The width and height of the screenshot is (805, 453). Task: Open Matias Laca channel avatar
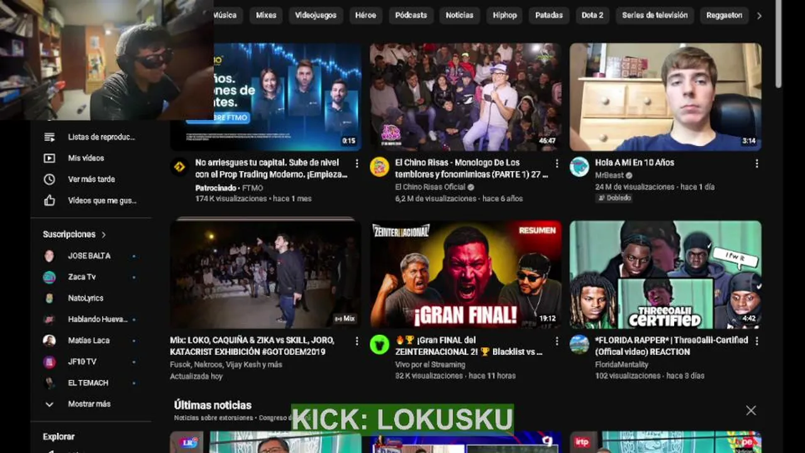coord(49,340)
